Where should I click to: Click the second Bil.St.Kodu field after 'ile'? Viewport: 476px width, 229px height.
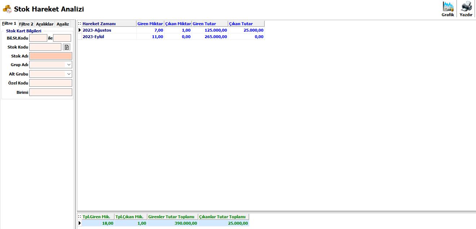[x=62, y=38]
